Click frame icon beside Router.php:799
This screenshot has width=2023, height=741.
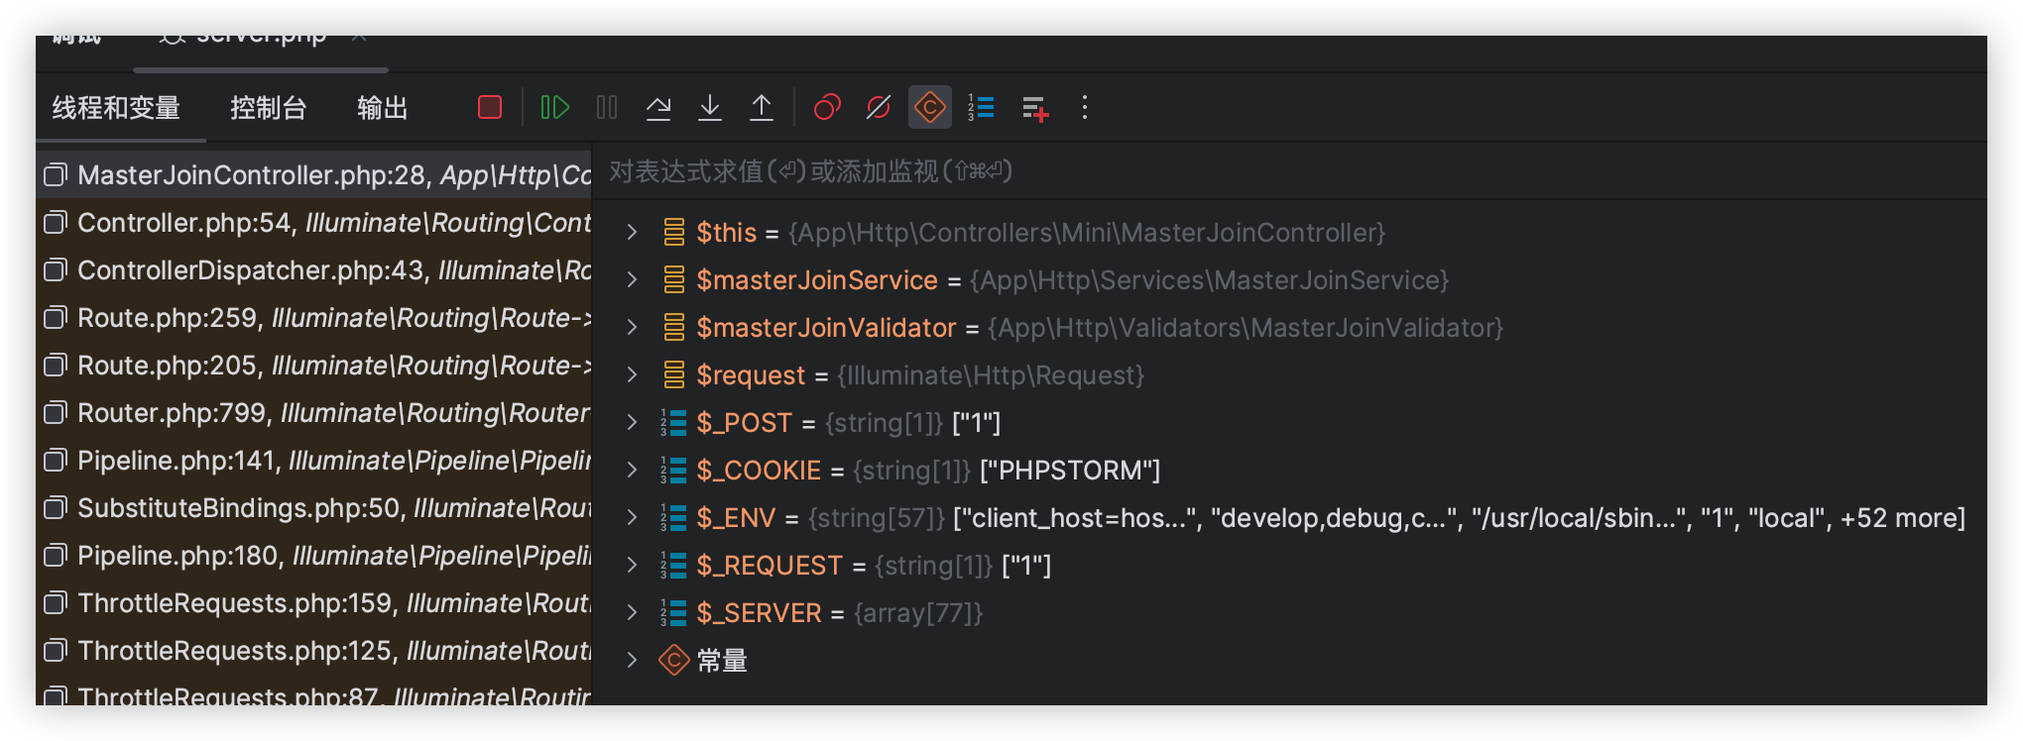coord(56,413)
